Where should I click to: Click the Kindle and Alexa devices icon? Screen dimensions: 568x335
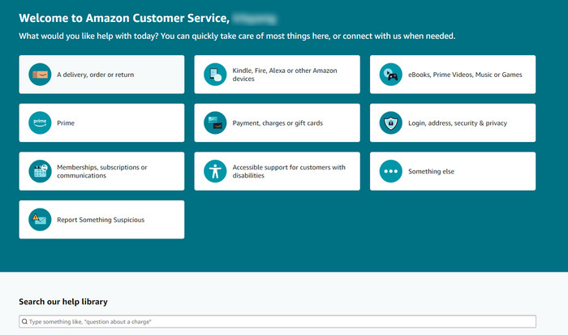pyautogui.click(x=215, y=75)
